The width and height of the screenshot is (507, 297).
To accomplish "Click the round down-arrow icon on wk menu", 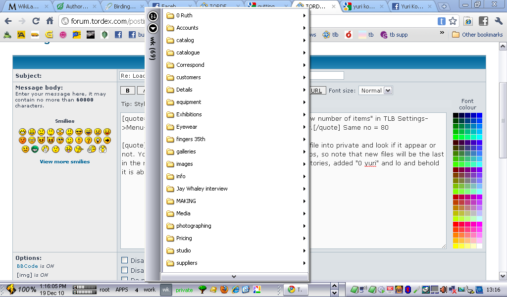I will [x=153, y=28].
